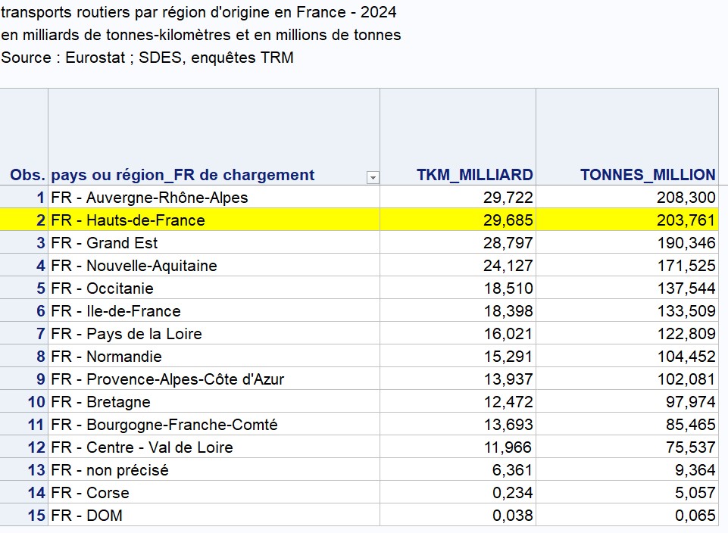Click the 'pays ou région_FR de chargement' header
The width and height of the screenshot is (728, 533).
coord(183,175)
